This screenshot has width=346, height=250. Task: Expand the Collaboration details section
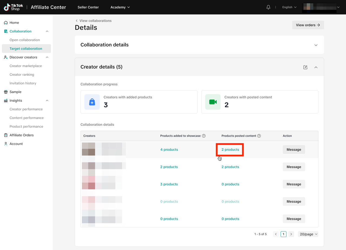(x=316, y=45)
